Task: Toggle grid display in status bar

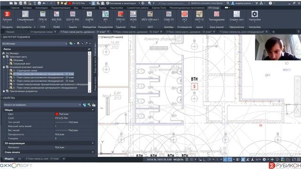Action: click(187, 160)
